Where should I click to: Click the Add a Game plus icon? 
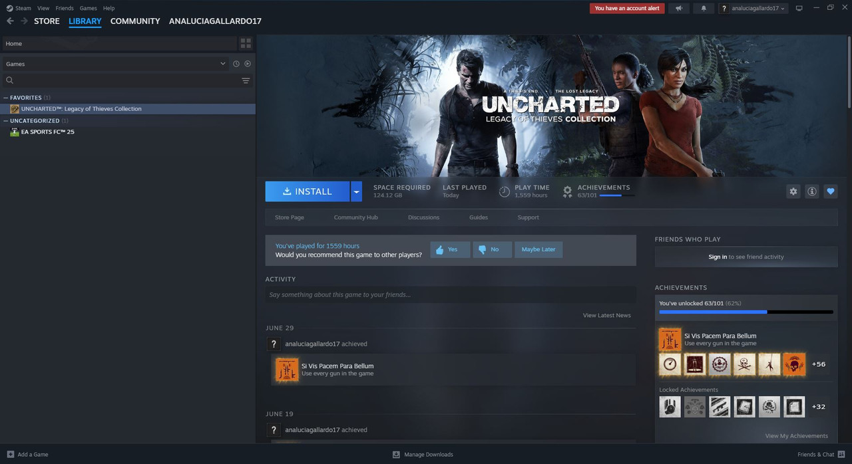10,455
